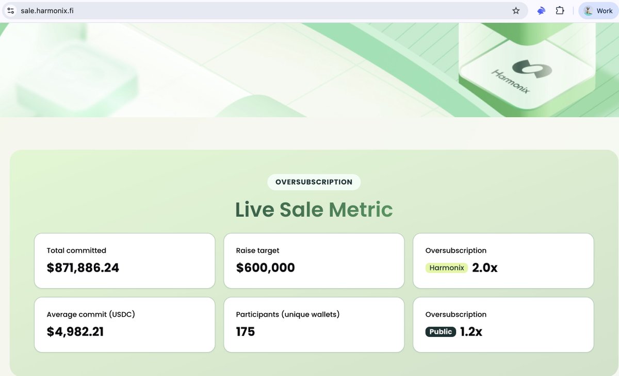Open the blue bird browser extension
This screenshot has height=376, width=619.
coord(541,10)
